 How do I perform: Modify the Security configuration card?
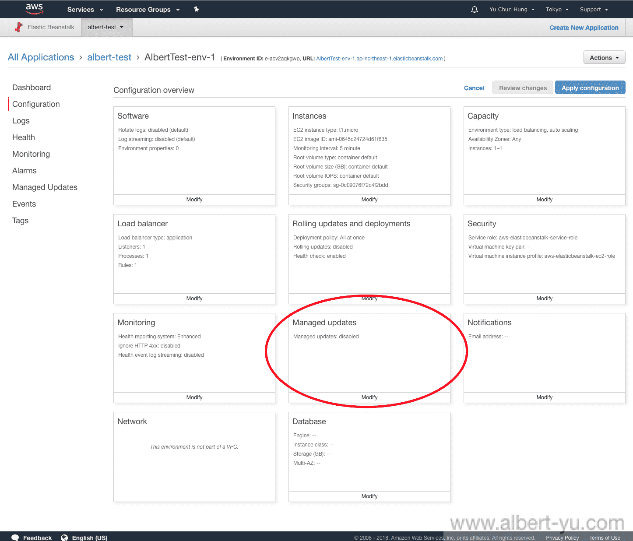click(x=545, y=299)
